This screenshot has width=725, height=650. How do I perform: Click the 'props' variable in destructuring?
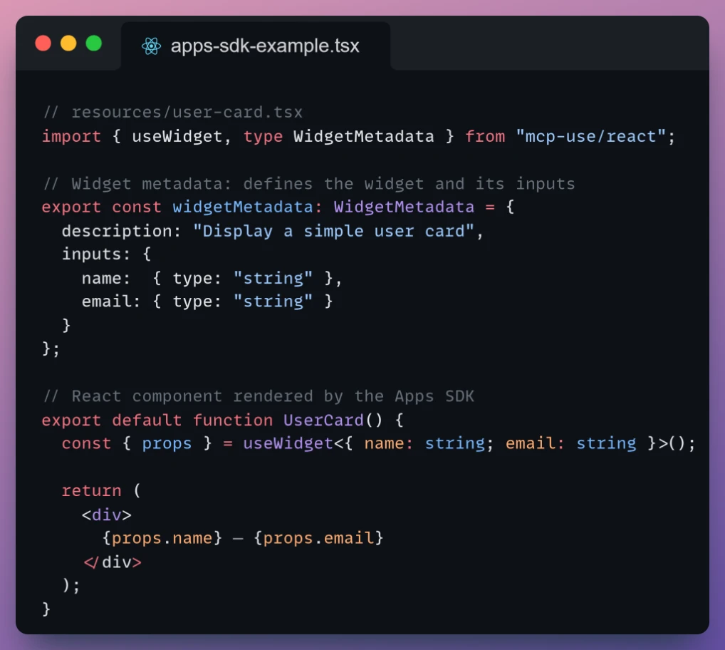(x=167, y=443)
